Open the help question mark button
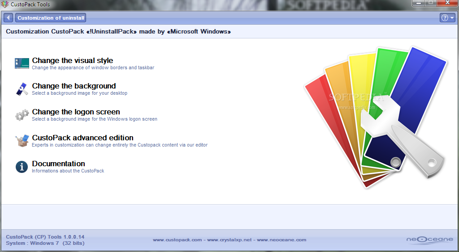Screen dimensions: 459x252 [445, 18]
